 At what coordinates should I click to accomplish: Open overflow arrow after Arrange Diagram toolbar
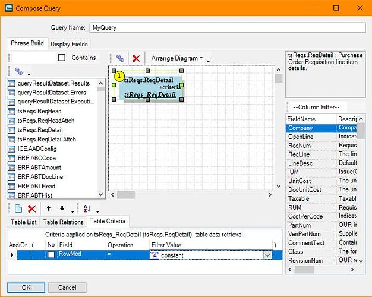(x=209, y=61)
